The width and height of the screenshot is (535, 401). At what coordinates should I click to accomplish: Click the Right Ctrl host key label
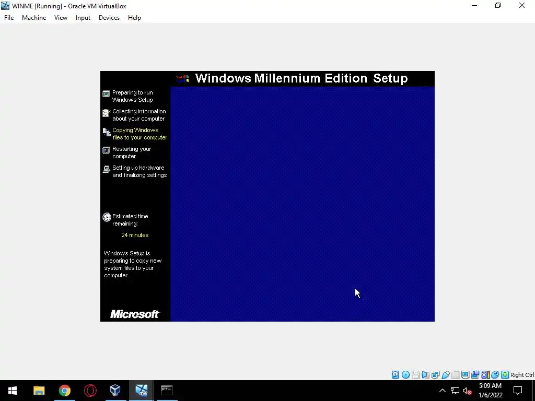[x=522, y=375]
